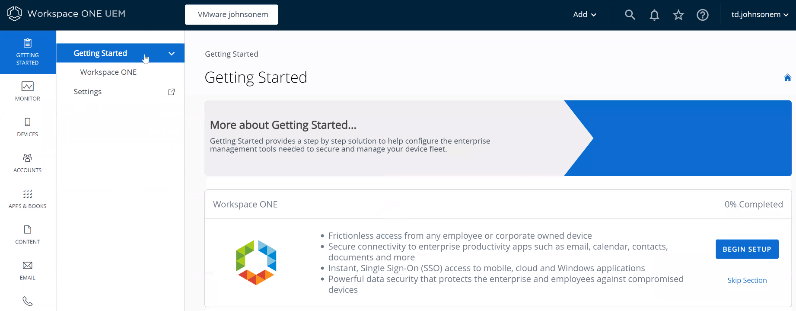Collapse Getting Started chevron
Viewport: 796px width, 311px height.
click(172, 54)
